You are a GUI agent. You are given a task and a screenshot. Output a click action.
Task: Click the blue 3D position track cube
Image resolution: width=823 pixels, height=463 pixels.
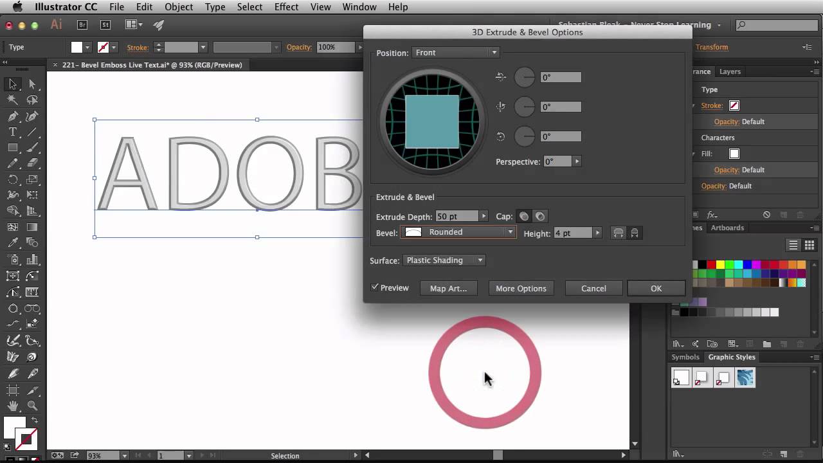[x=432, y=122]
